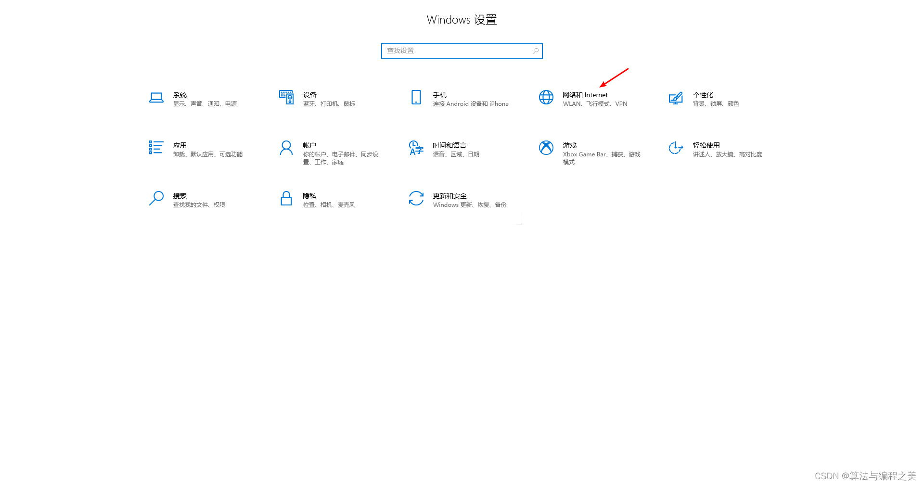Open the 应用 list icon
924x485 pixels.
click(156, 147)
